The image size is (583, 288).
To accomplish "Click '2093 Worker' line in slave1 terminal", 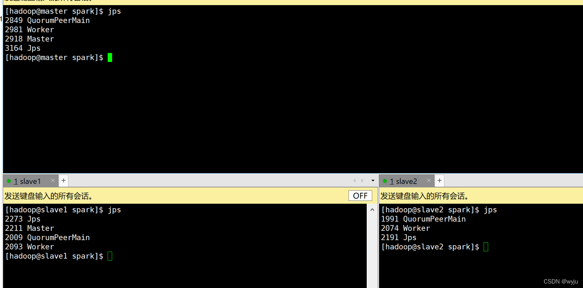I will (29, 247).
